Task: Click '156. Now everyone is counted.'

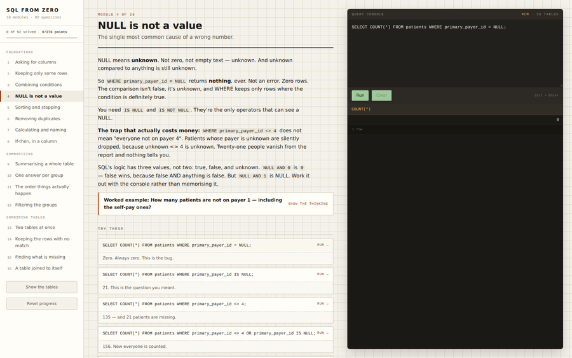Action: click(135, 347)
